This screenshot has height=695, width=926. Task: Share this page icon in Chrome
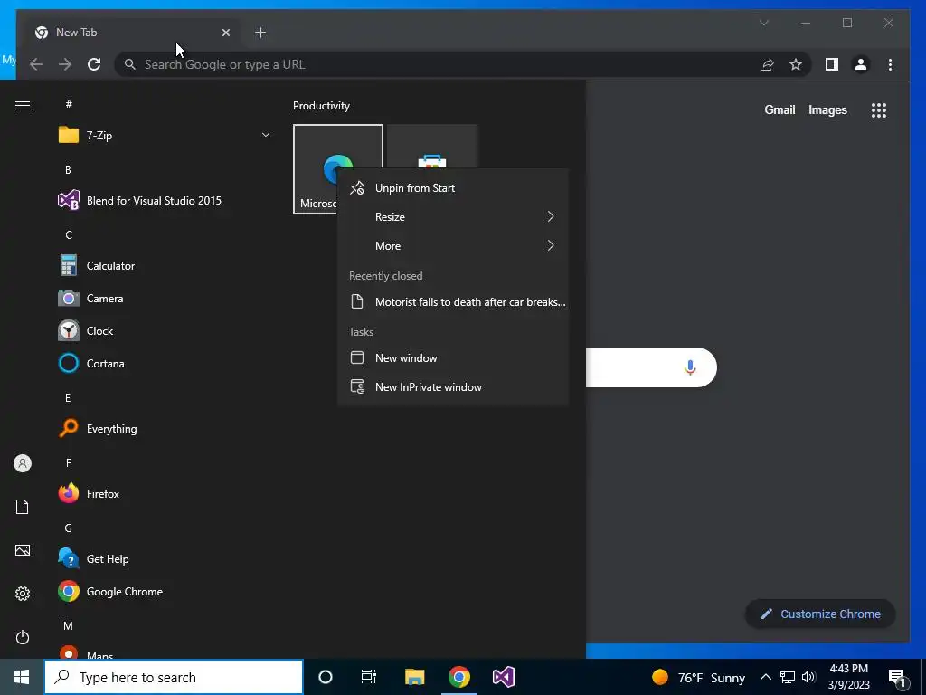(767, 64)
